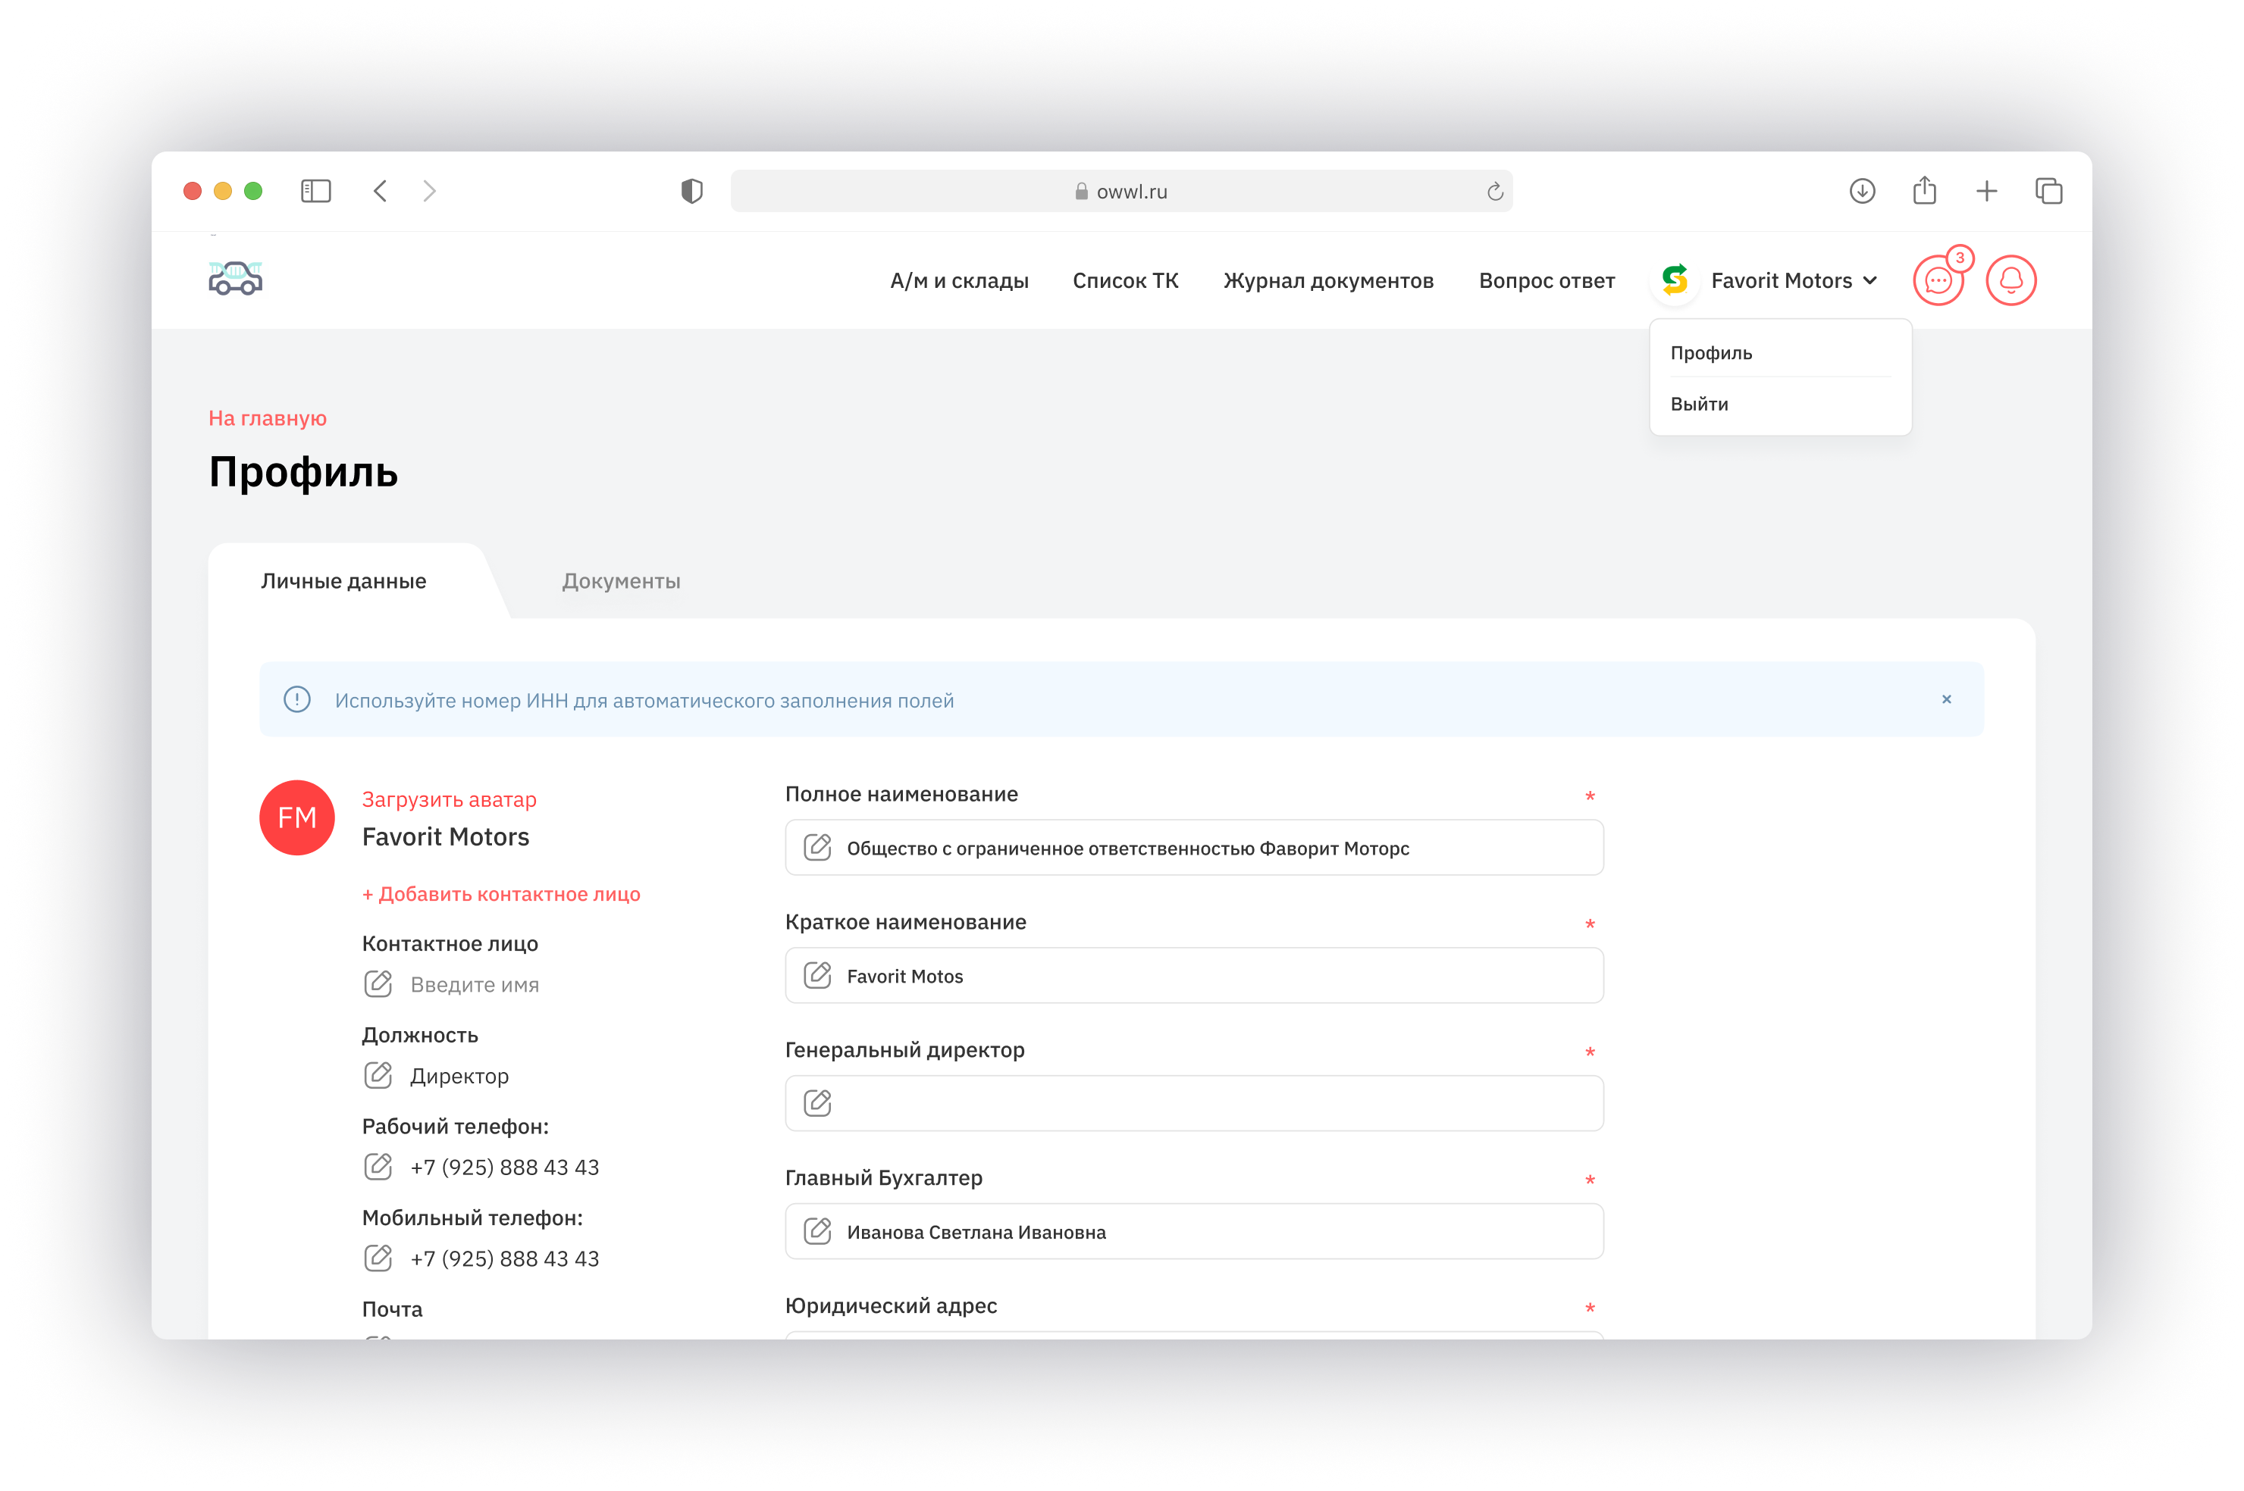This screenshot has width=2244, height=1491.
Task: Click the browser share icon
Action: (x=1924, y=190)
